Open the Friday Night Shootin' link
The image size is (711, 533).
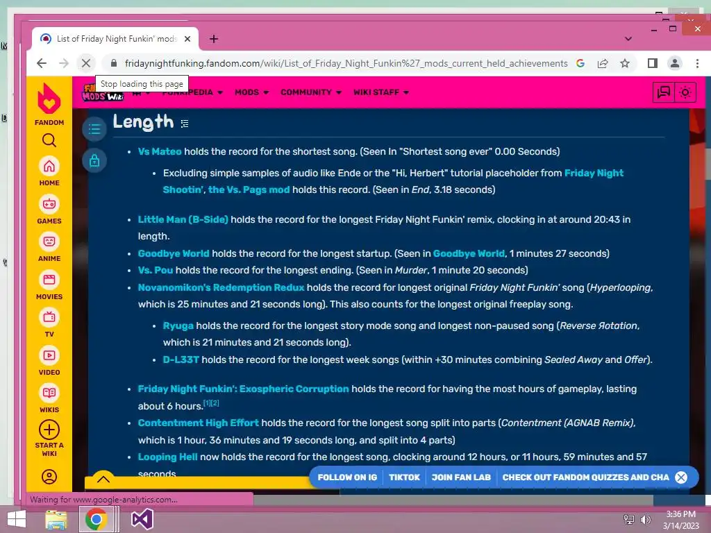tap(393, 181)
